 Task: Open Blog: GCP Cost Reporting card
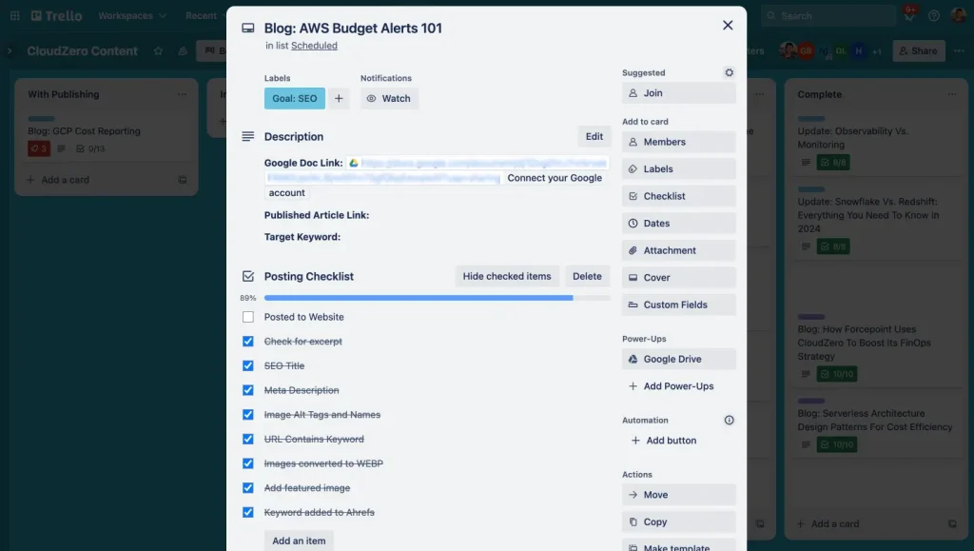click(107, 136)
